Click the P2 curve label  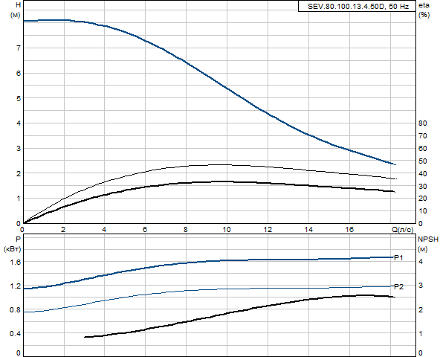pos(398,287)
